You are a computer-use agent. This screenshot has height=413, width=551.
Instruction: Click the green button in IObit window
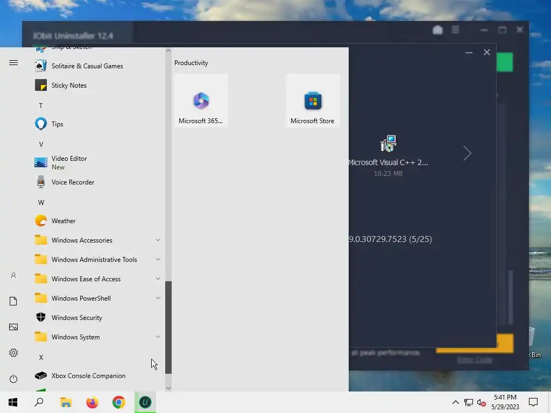point(505,62)
